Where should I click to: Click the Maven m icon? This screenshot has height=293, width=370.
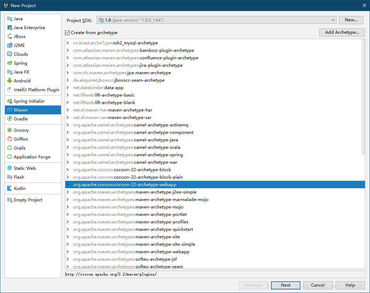click(10, 110)
